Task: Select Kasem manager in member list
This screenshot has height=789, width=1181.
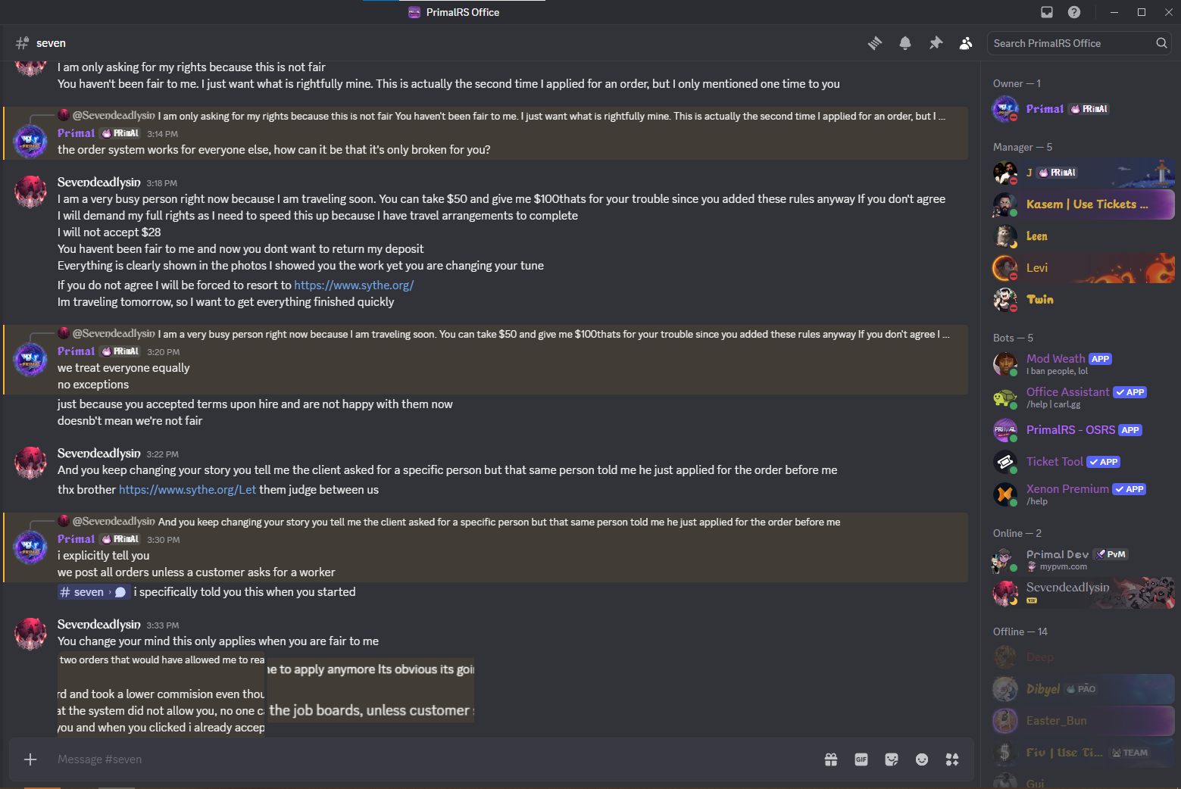Action: (x=1083, y=204)
